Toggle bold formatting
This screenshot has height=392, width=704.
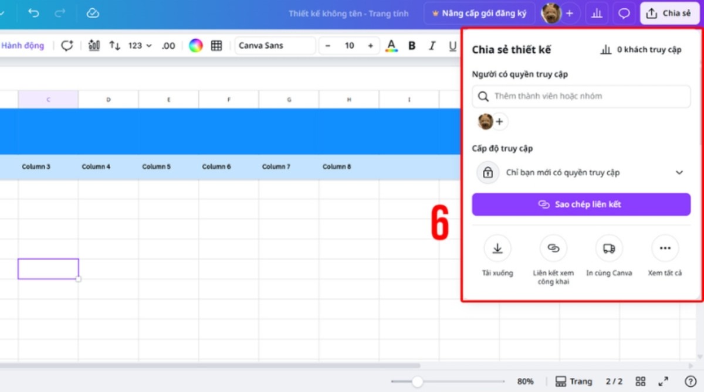pyautogui.click(x=412, y=46)
